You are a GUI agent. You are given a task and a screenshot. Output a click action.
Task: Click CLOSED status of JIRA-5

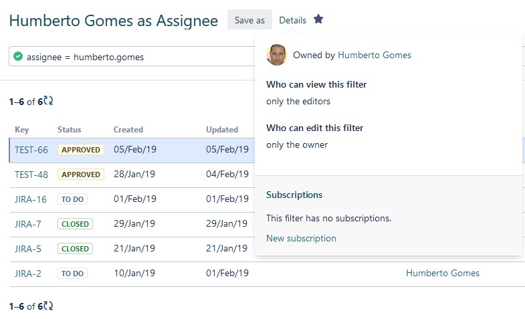[x=75, y=249]
